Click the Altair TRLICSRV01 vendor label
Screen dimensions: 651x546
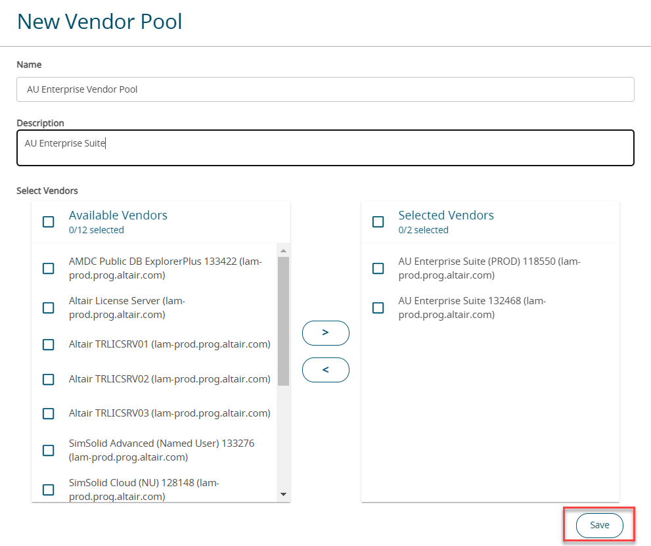169,344
